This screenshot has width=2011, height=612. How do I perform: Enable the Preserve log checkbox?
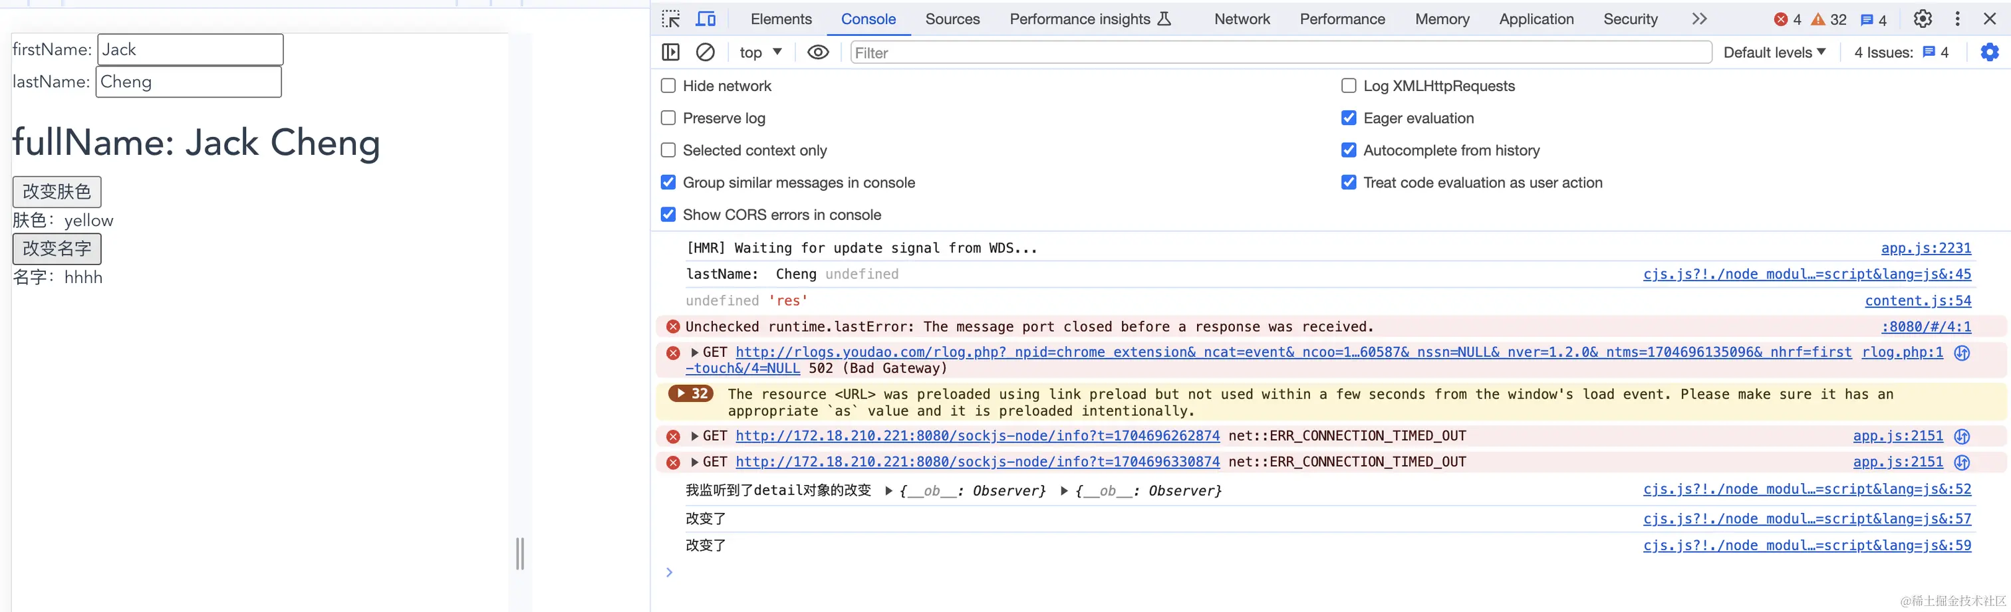point(668,118)
